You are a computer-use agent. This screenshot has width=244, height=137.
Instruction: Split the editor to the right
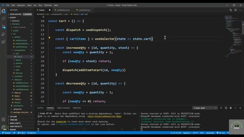236,10
